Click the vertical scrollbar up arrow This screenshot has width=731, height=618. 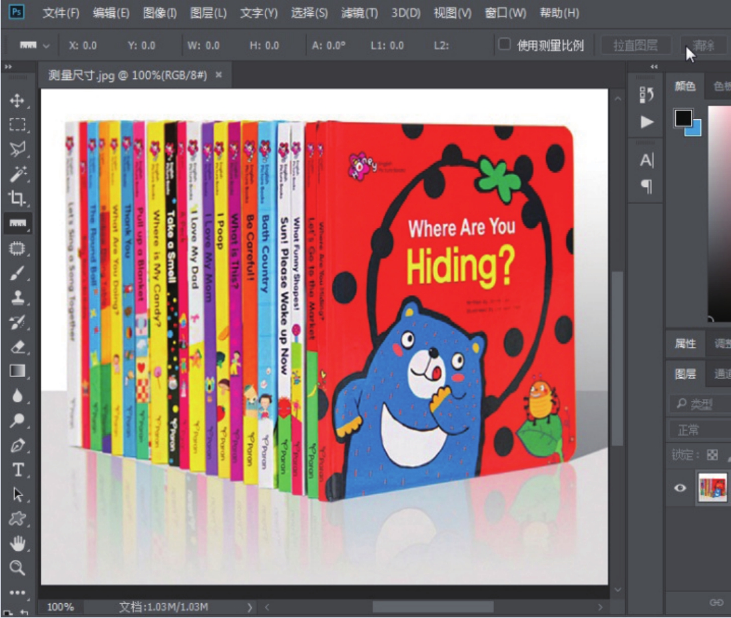point(618,99)
